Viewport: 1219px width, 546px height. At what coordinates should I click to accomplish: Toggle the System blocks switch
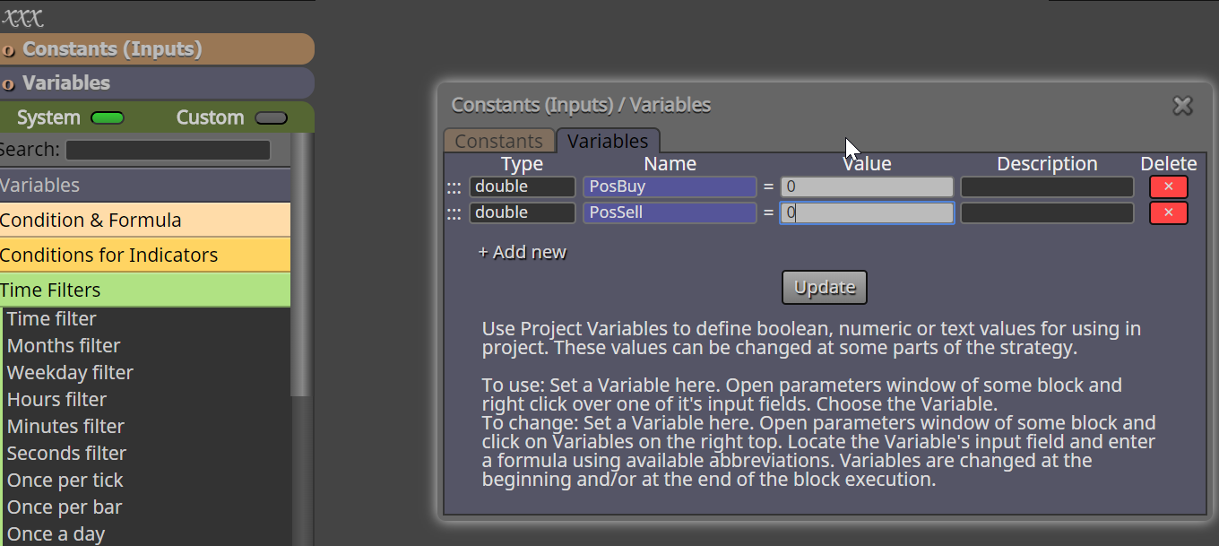pos(108,118)
